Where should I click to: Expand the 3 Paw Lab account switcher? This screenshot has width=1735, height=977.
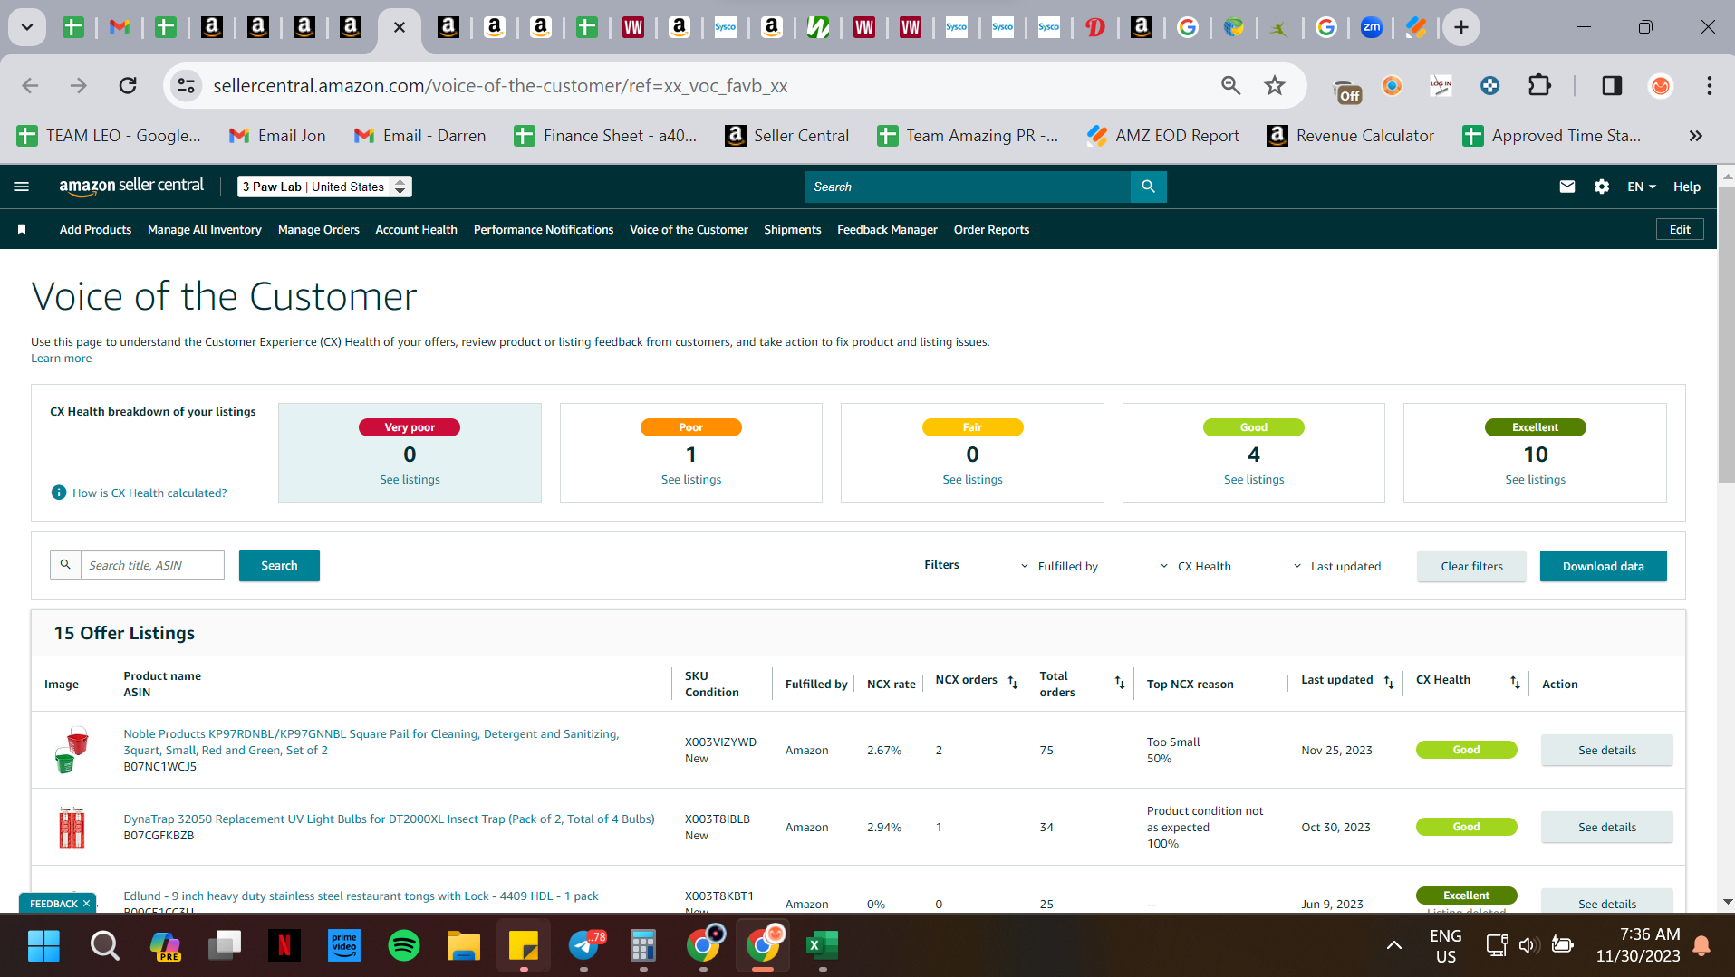[324, 187]
